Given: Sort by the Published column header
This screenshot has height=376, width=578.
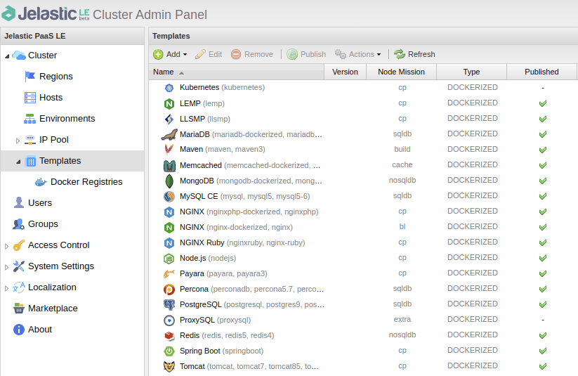Looking at the screenshot, I should [x=541, y=72].
